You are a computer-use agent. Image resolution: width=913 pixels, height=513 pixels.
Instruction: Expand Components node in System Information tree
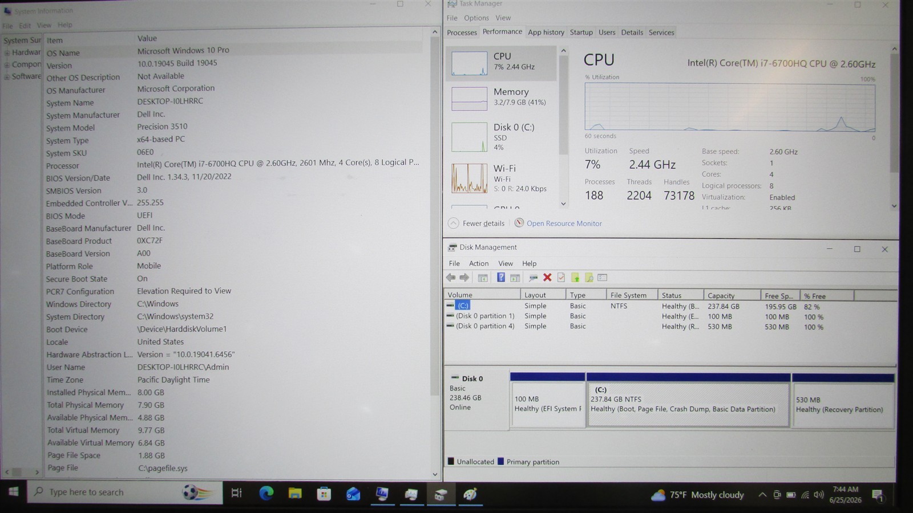(x=7, y=65)
